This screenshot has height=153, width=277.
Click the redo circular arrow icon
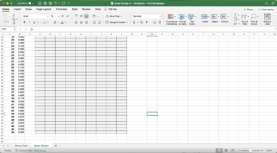click(63, 3)
